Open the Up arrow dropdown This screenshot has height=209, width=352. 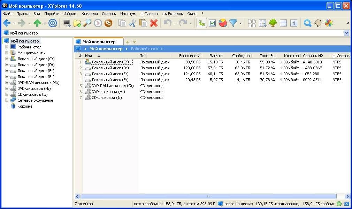(45, 23)
